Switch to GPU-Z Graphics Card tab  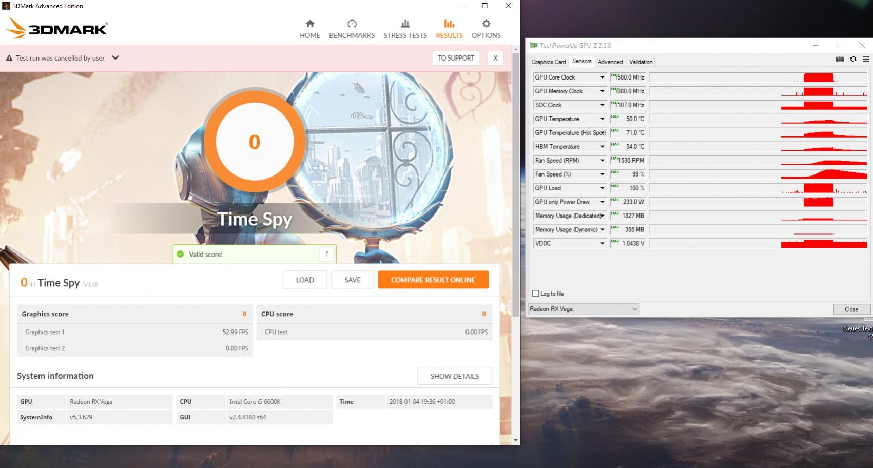point(549,62)
